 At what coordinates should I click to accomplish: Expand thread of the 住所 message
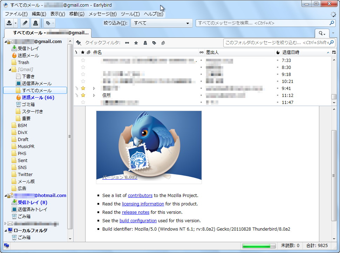94,95
